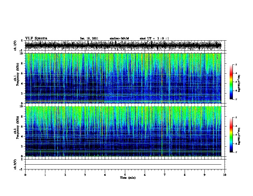This screenshot has width=253, height=196.
Task: Click the time axis tick label "4"
Action: tap(105, 175)
